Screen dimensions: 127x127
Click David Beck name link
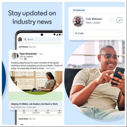point(23,119)
